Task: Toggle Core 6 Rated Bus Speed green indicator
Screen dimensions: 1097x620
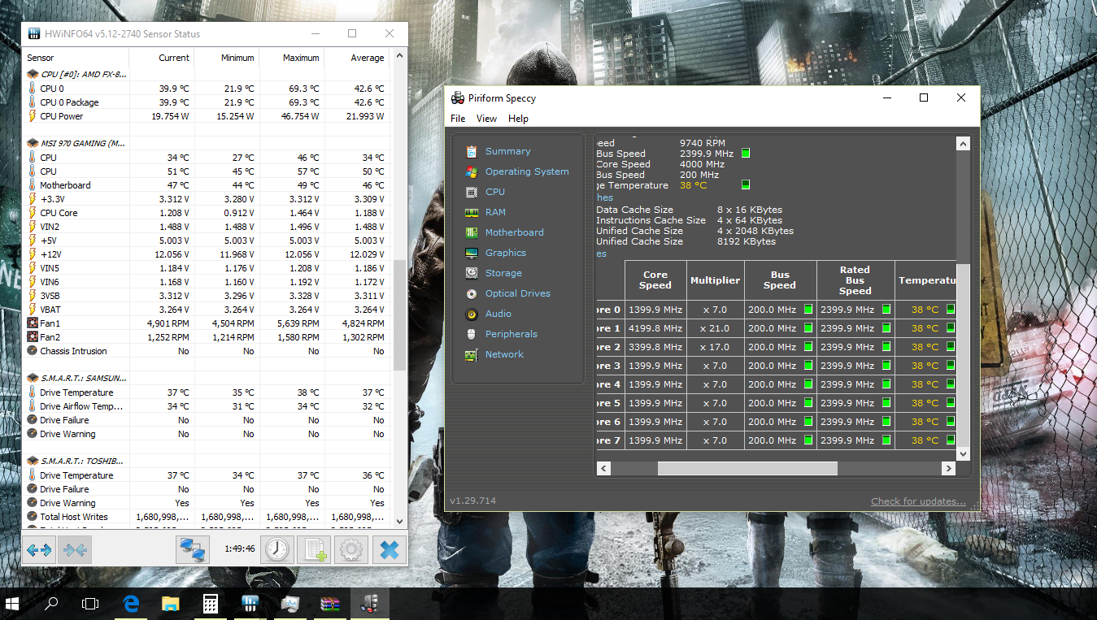Action: tap(886, 422)
